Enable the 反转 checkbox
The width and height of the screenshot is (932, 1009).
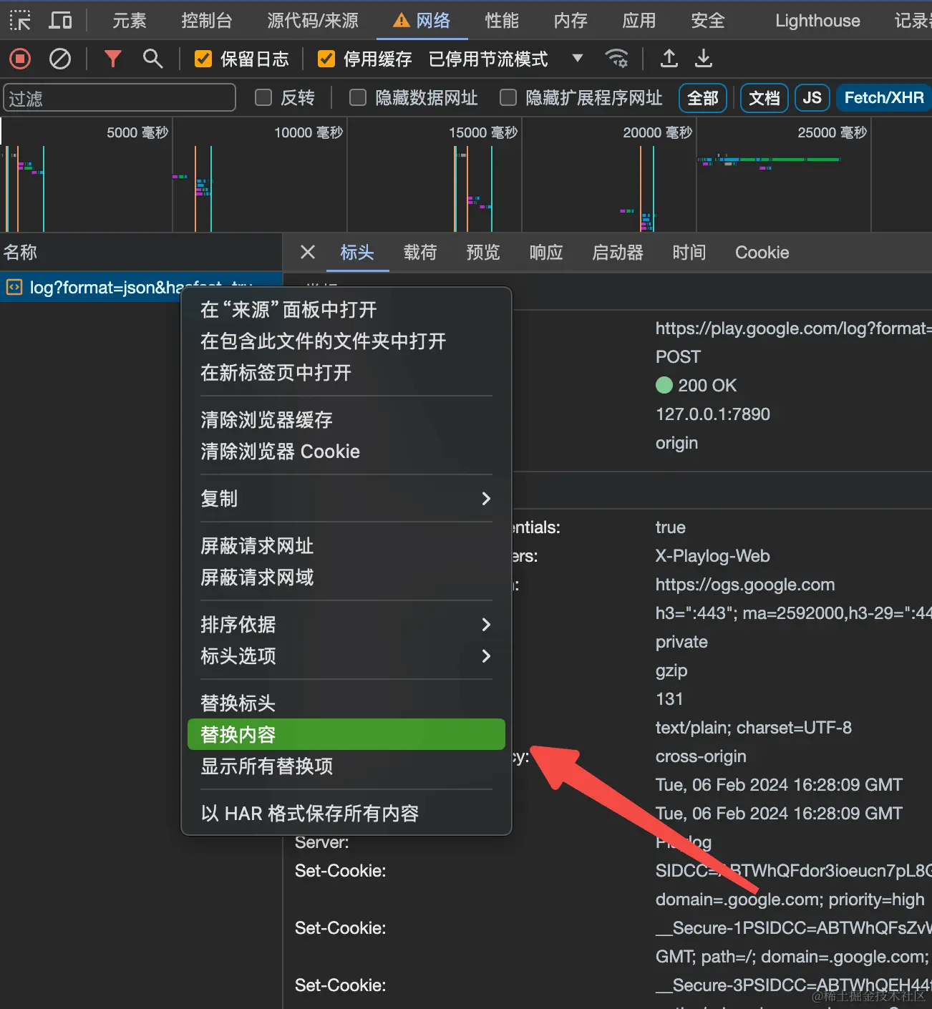click(x=263, y=97)
